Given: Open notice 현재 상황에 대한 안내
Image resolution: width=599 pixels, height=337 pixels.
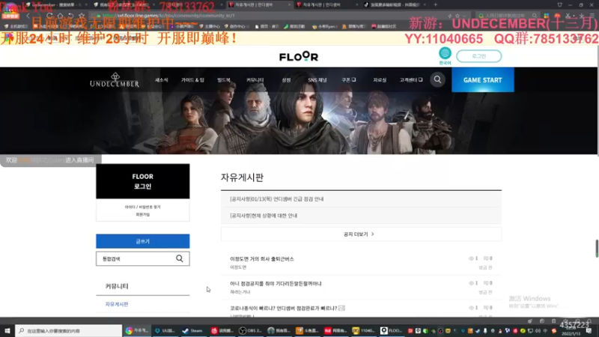Looking at the screenshot, I should tap(264, 216).
